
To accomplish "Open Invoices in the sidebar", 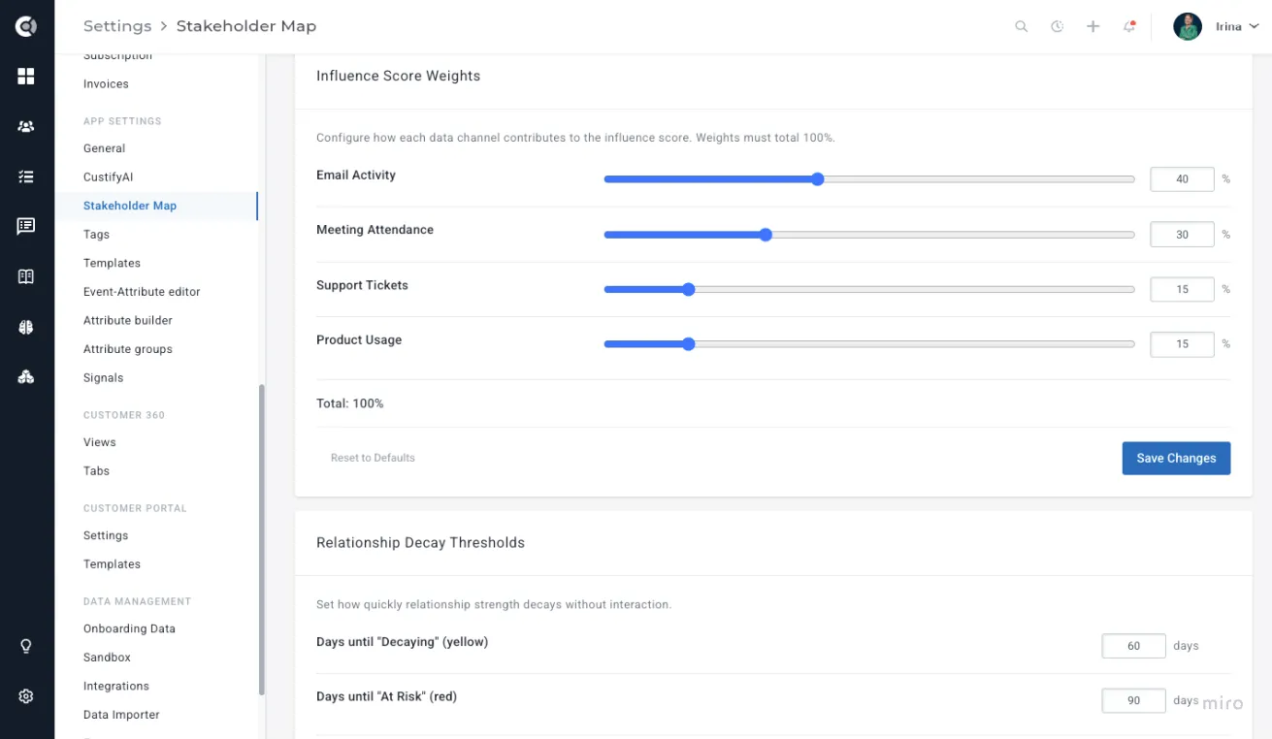I will 106,84.
